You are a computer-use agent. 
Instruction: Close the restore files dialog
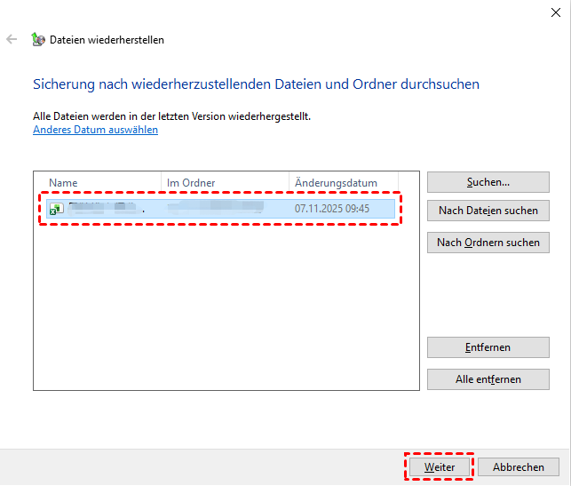pyautogui.click(x=555, y=11)
